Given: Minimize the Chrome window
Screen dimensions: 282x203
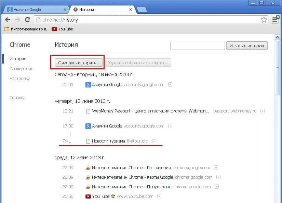Looking at the screenshot, I should [x=253, y=3].
